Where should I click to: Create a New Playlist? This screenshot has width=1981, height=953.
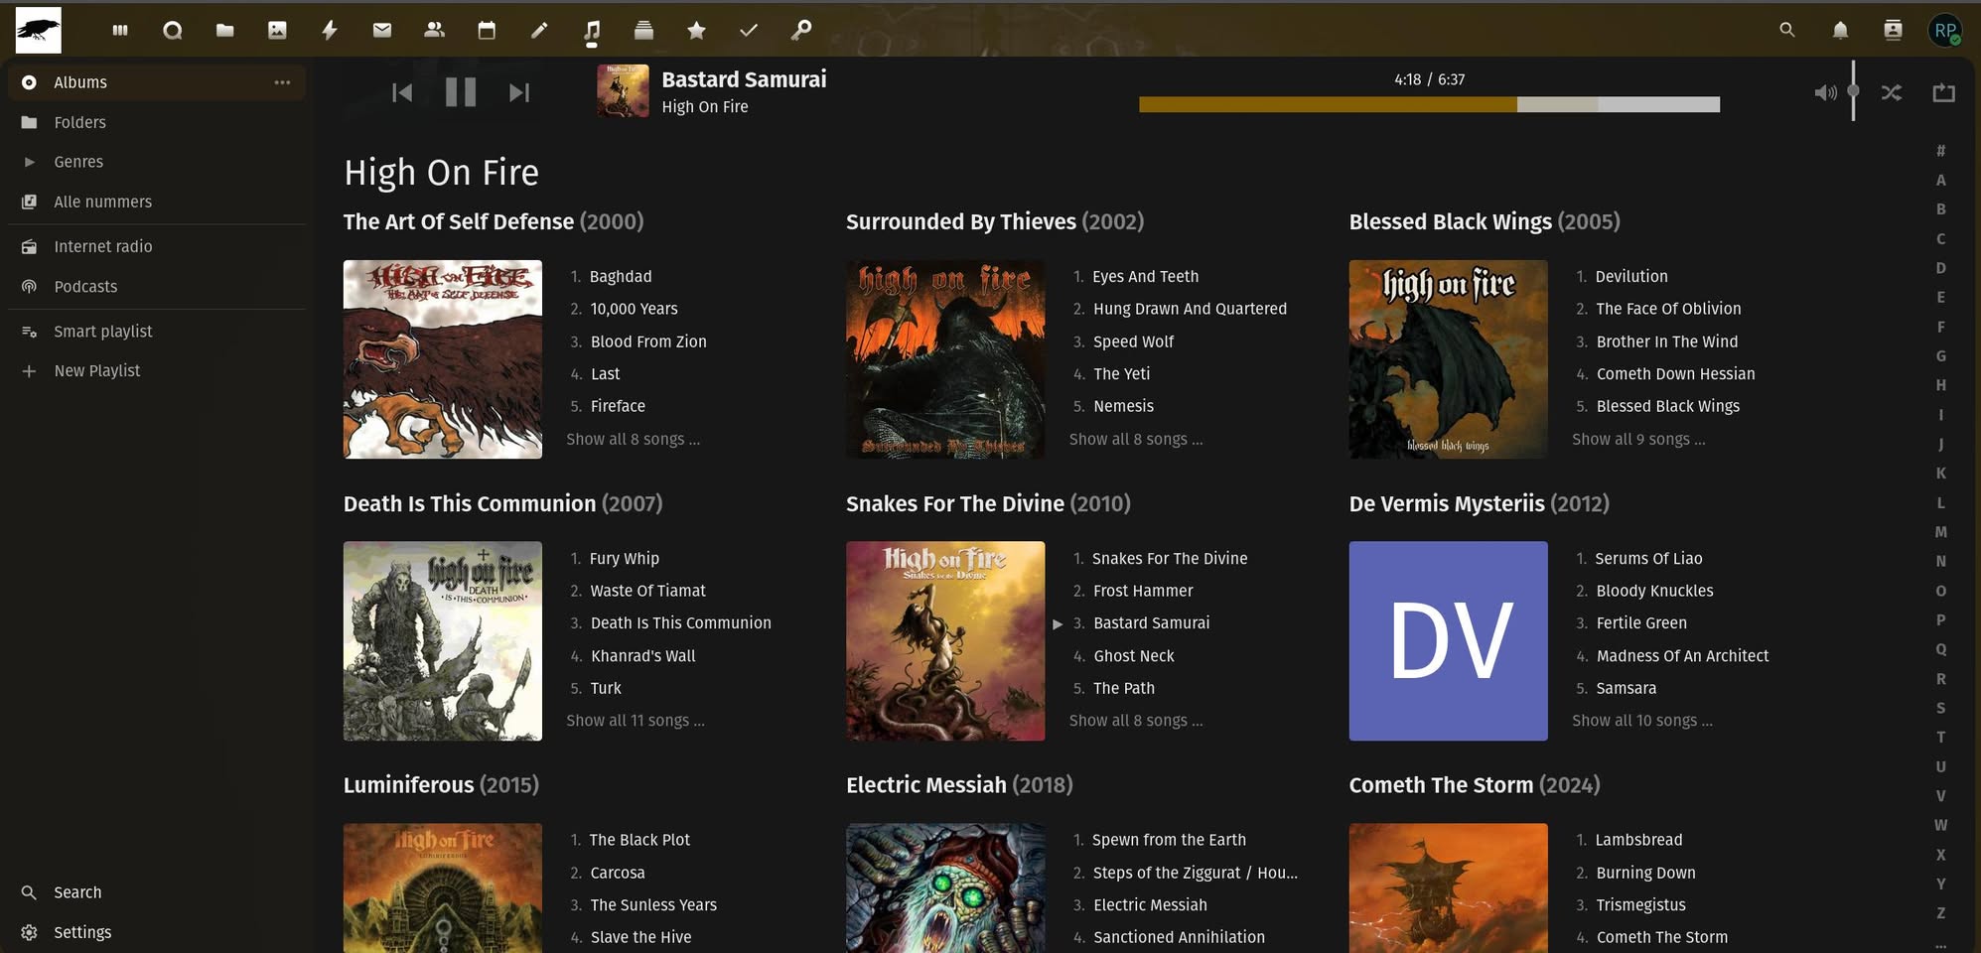[157, 370]
